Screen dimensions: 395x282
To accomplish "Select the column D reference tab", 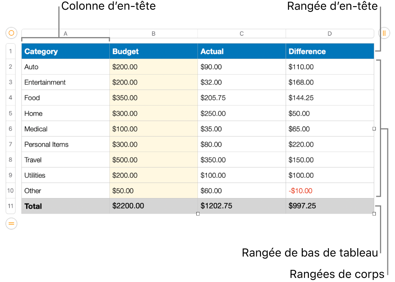I will click(x=330, y=33).
